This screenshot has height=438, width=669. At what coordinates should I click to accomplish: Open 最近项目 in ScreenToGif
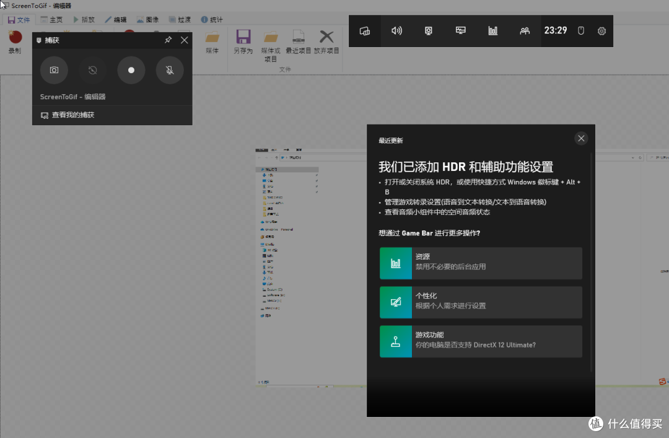point(298,42)
